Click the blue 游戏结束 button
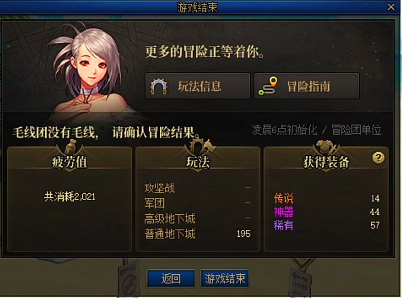 225,278
